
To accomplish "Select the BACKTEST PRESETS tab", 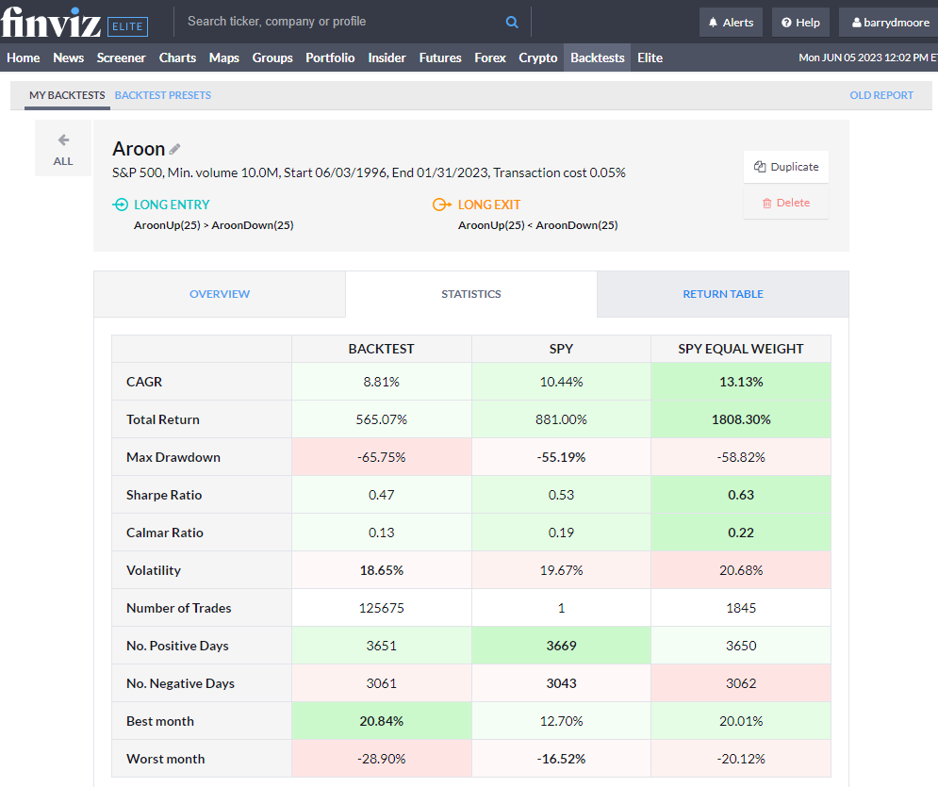I will point(163,95).
